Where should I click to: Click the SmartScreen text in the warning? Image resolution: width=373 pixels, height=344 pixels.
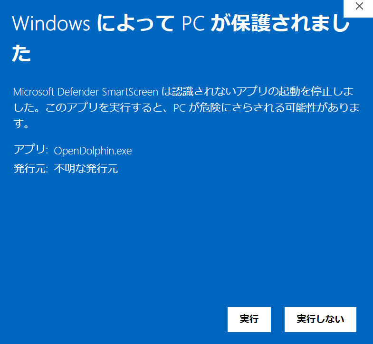tap(130, 92)
